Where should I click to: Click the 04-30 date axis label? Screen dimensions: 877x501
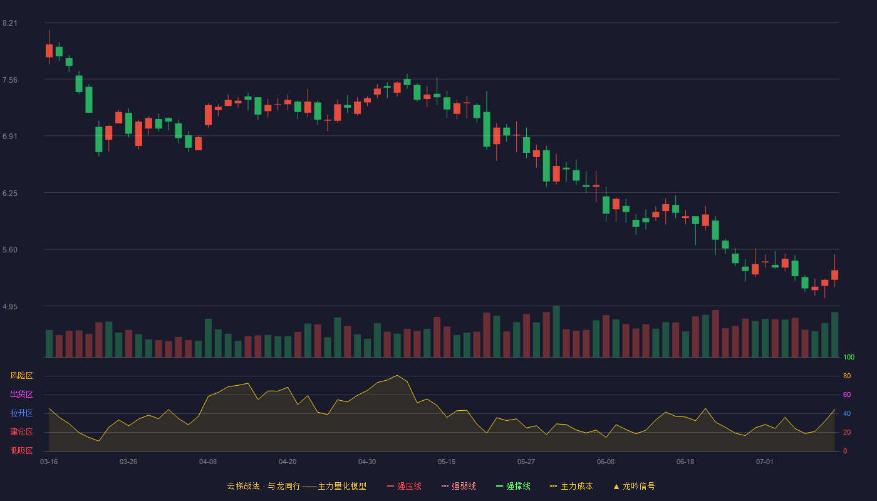[x=367, y=462]
